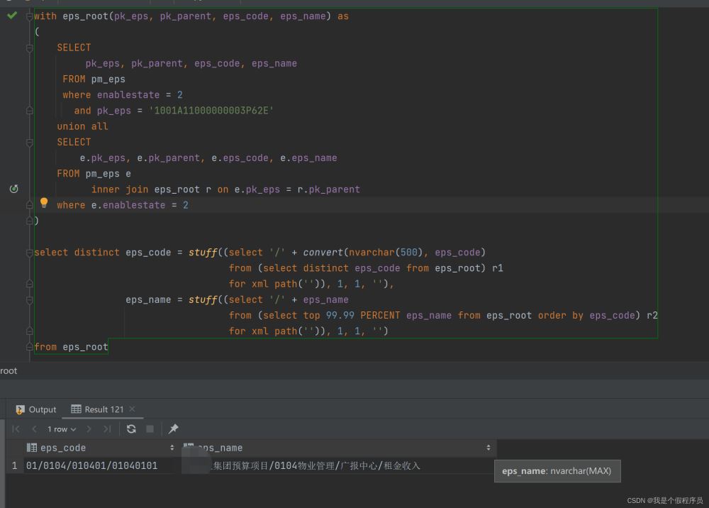This screenshot has width=709, height=508.
Task: Fold the first SELECT statement block
Action: click(30, 48)
